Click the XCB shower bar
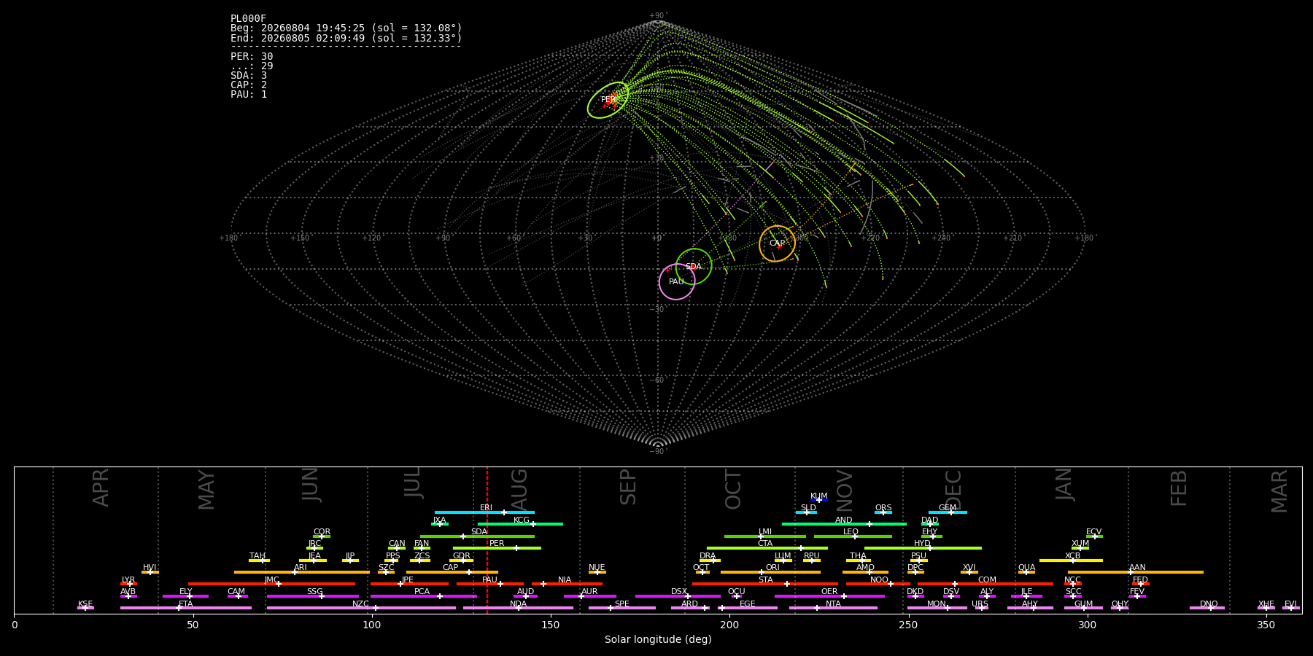The height and width of the screenshot is (656, 1313). click(x=1072, y=560)
